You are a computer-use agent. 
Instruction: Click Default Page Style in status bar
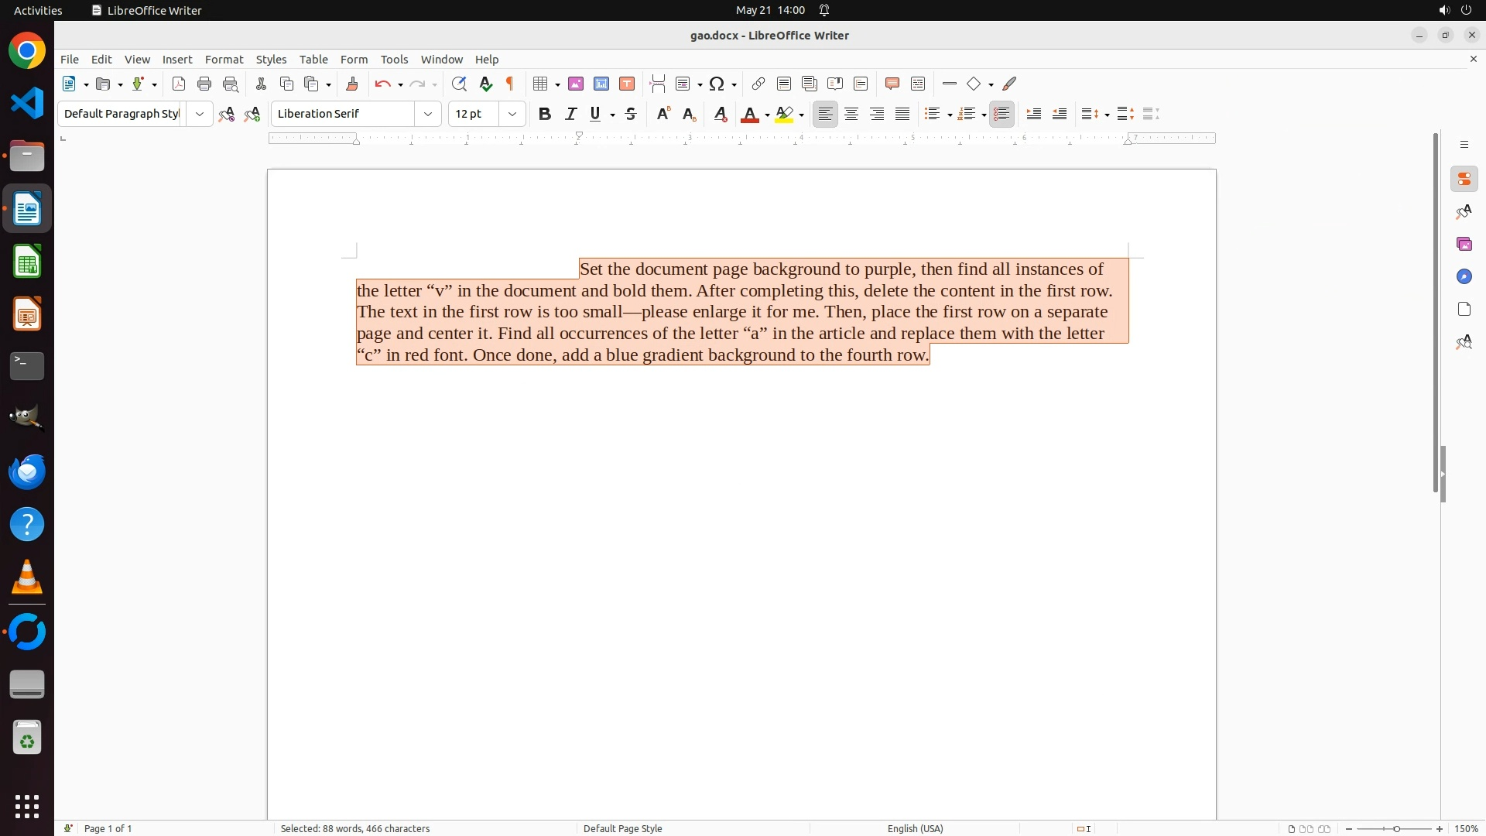click(x=622, y=828)
